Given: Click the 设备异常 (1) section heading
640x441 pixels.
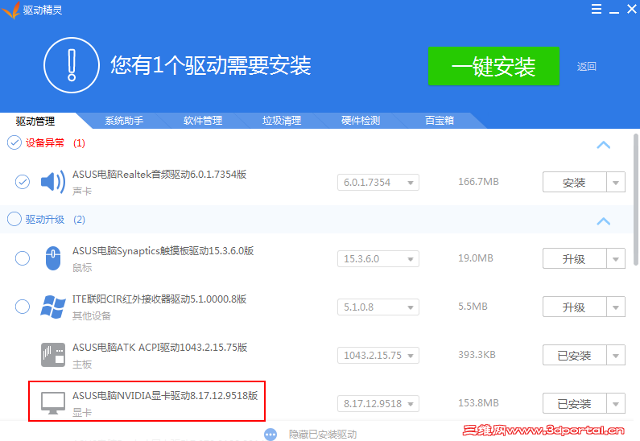Looking at the screenshot, I should pos(56,143).
